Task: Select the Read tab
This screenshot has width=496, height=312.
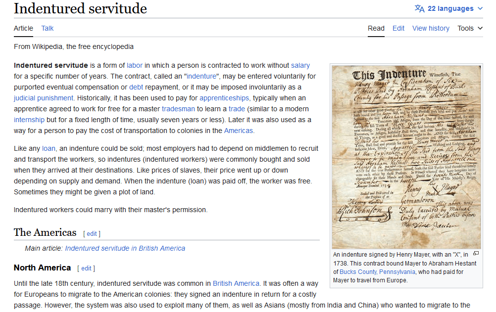Action: [x=376, y=28]
